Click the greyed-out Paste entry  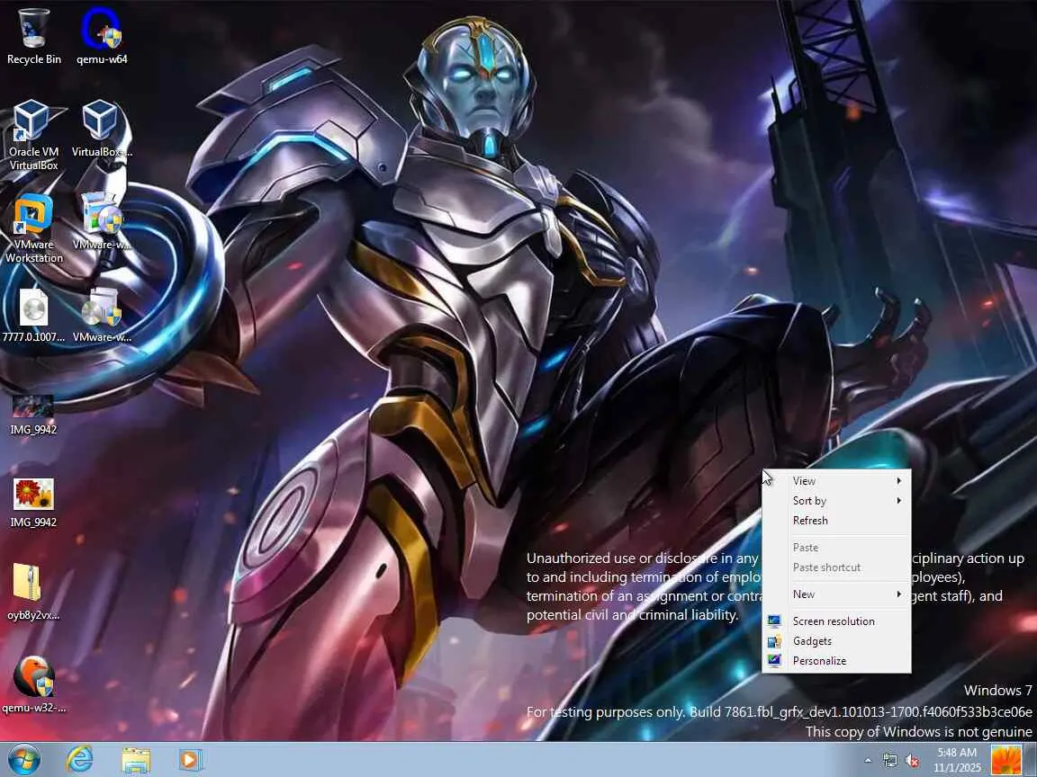point(836,548)
